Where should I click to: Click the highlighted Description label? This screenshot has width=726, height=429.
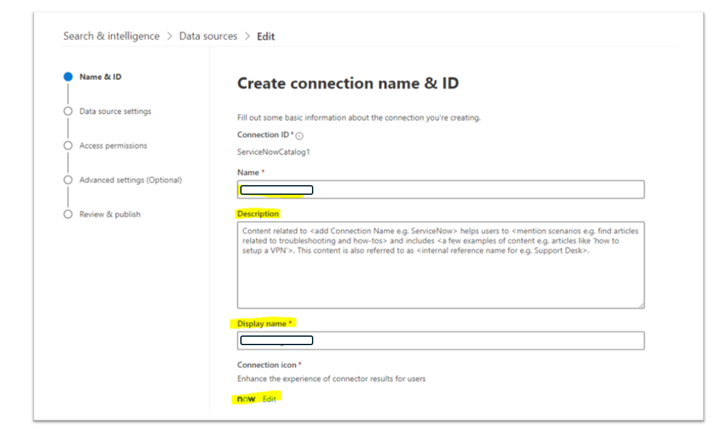[258, 214]
